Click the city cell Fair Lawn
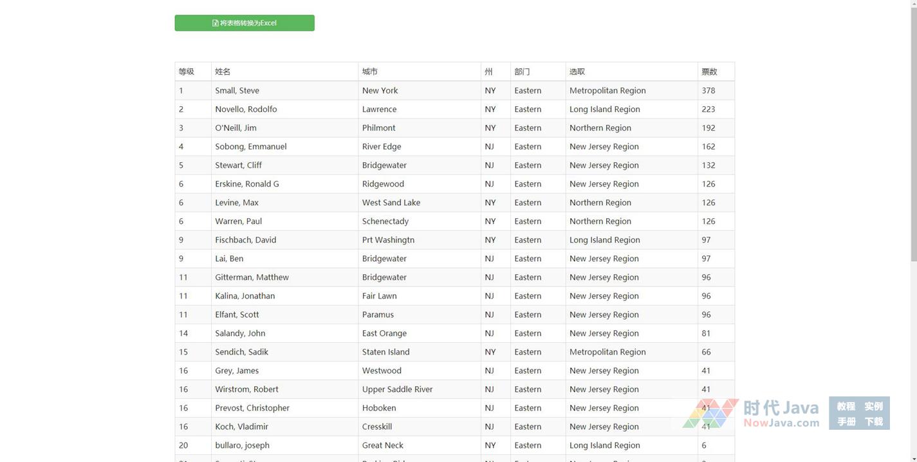This screenshot has width=917, height=462. click(420, 296)
